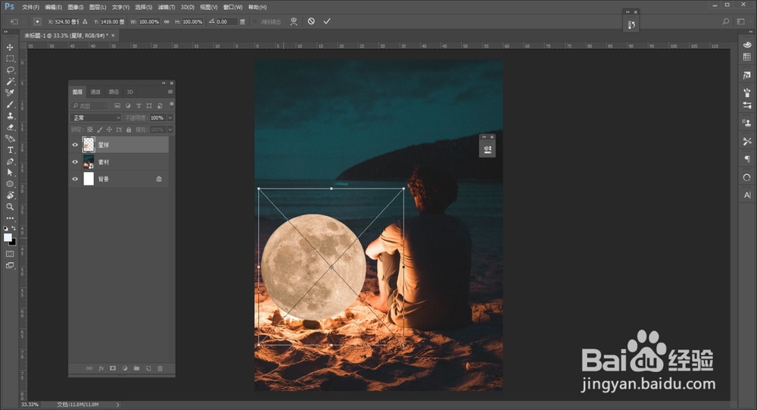Open the 文件(F) menu

(30, 8)
